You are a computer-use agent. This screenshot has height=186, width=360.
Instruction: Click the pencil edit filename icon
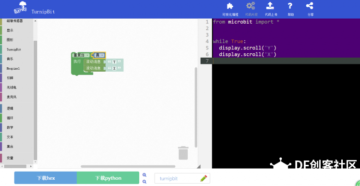pos(204,178)
